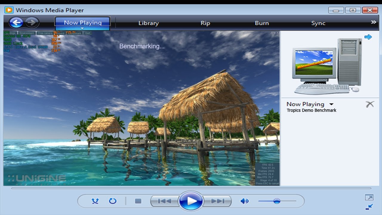Click the seek bar above playback controls
382x215 pixels.
tap(191, 188)
